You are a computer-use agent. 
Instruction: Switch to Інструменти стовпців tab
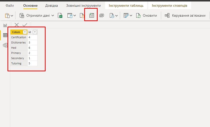click(x=169, y=5)
